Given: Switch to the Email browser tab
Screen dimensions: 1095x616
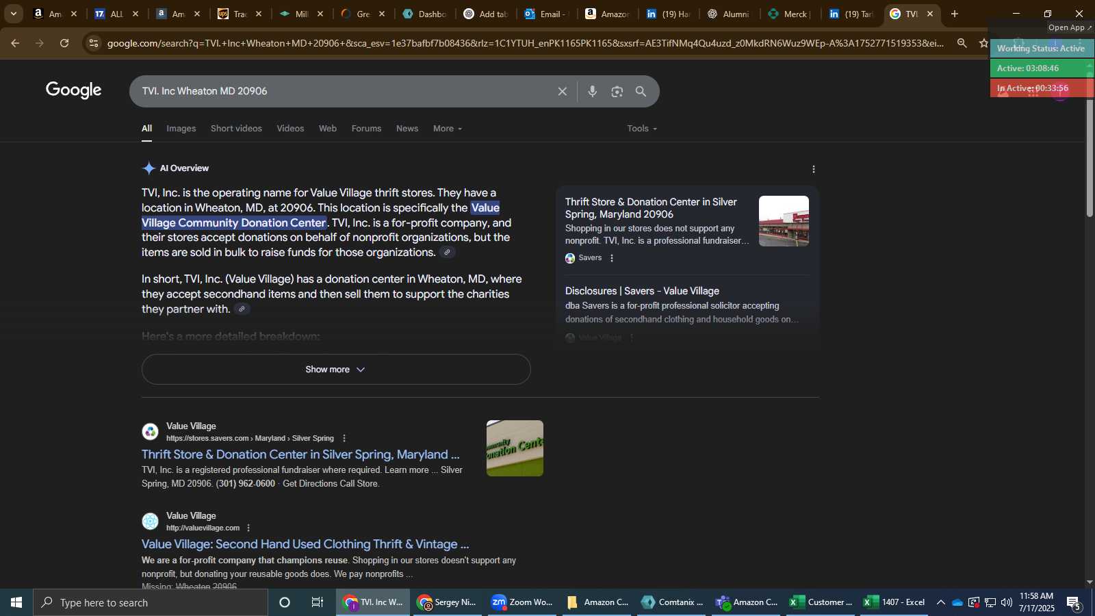Looking at the screenshot, I should tap(546, 14).
